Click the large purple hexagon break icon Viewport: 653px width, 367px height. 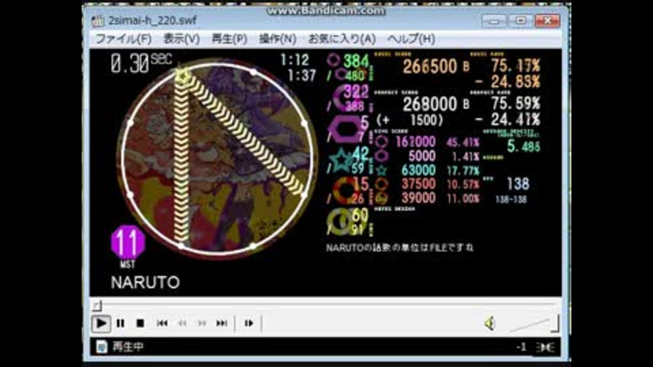point(344,129)
